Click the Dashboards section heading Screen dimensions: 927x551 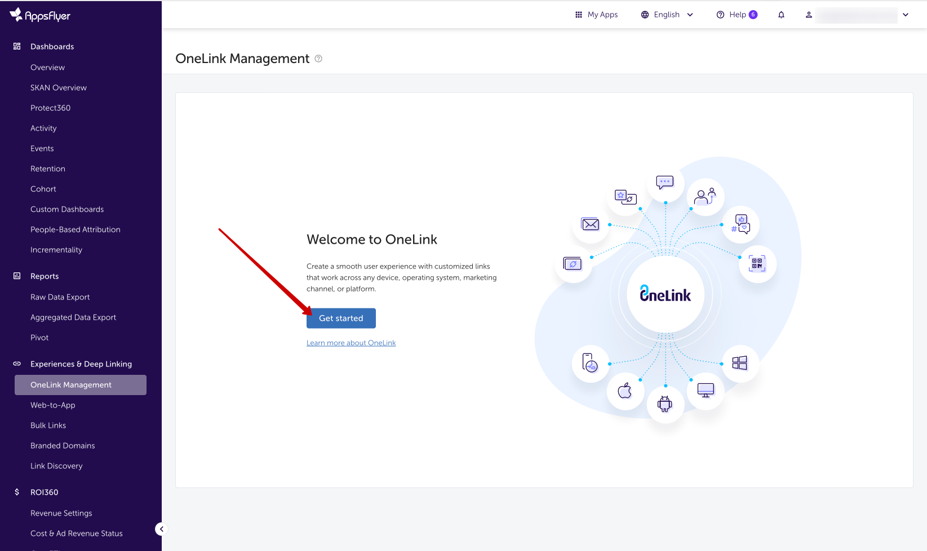point(52,46)
